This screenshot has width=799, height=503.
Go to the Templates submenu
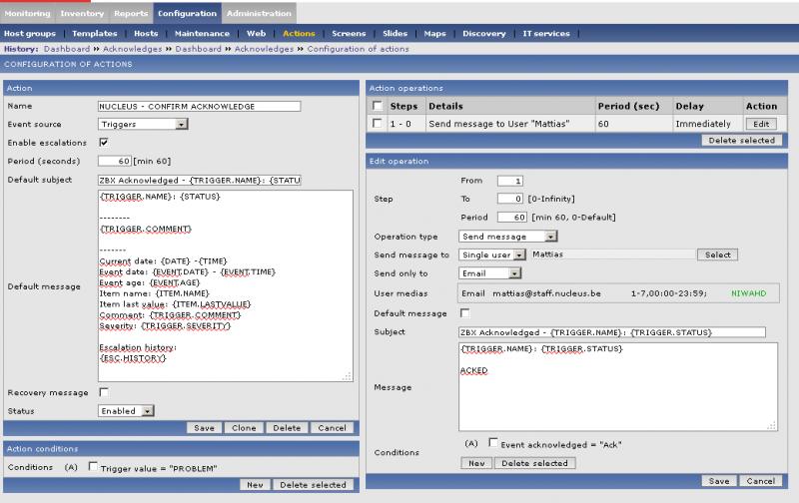click(94, 33)
